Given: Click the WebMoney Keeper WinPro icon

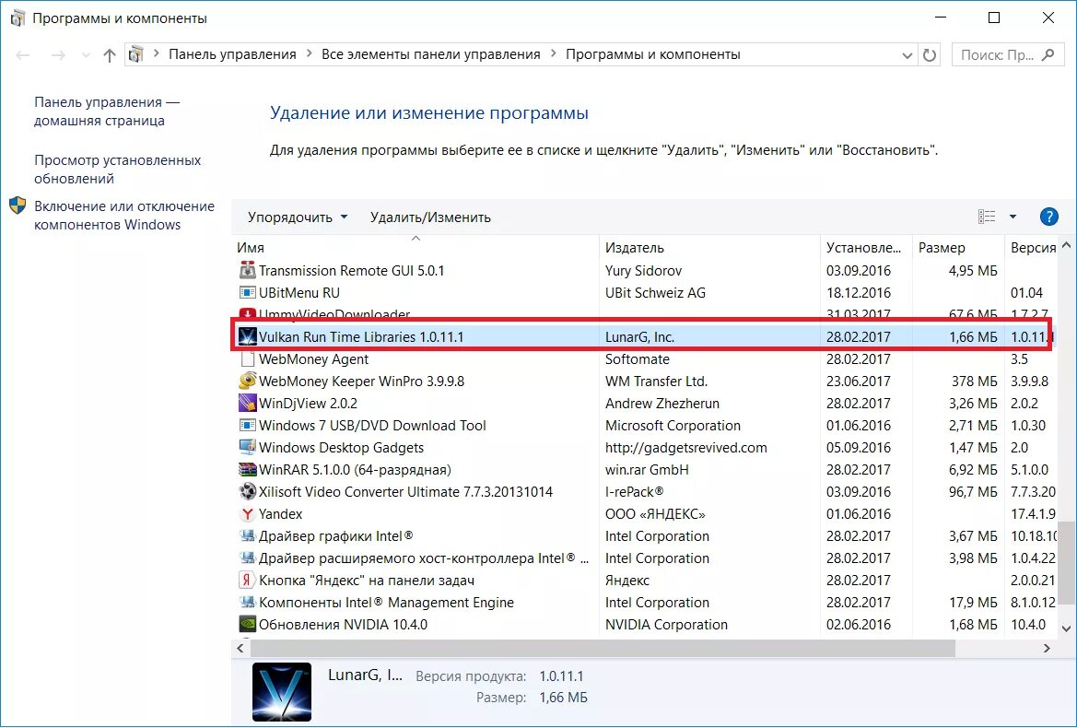Looking at the screenshot, I should (247, 382).
